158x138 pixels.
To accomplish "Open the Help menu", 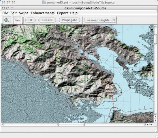I will coord(74,13).
